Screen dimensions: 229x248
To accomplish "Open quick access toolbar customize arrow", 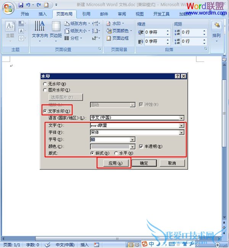I will pos(56,5).
